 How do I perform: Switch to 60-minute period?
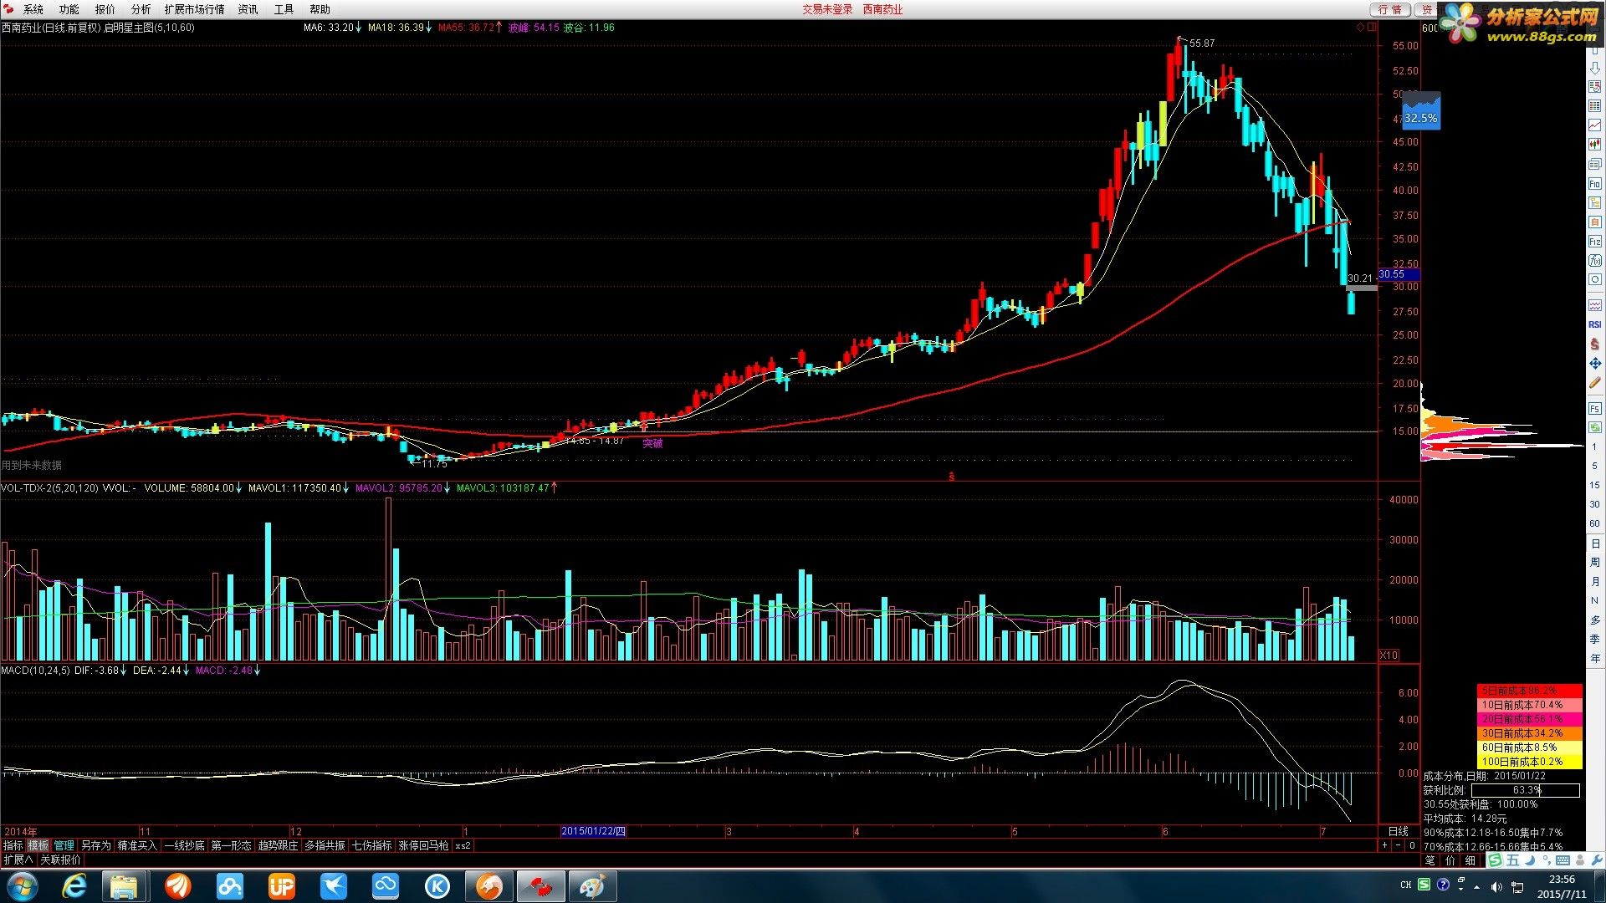point(1594,523)
